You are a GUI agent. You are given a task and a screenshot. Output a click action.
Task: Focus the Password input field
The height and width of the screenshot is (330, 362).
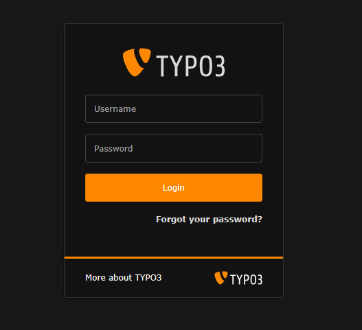pyautogui.click(x=174, y=148)
